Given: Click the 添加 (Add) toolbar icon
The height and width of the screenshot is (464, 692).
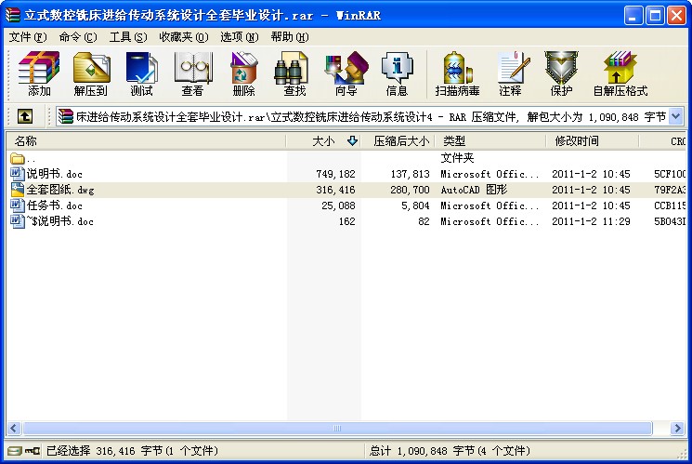Looking at the screenshot, I should 39,74.
